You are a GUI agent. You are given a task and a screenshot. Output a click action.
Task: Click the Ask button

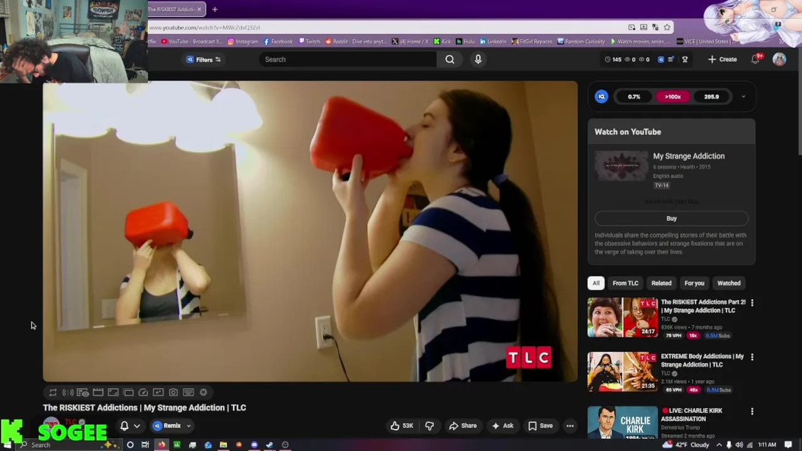pos(503,426)
